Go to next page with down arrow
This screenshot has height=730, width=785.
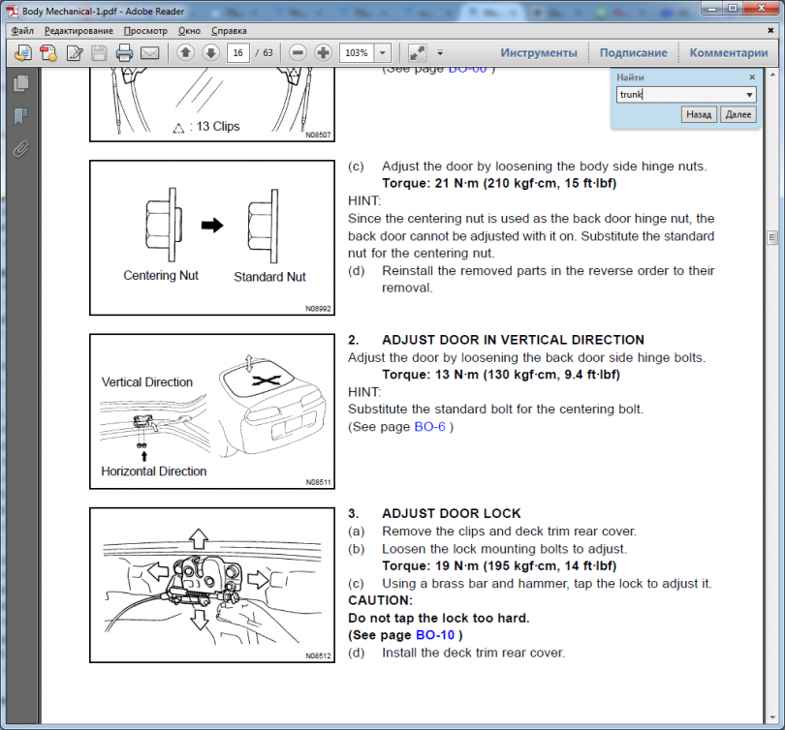(x=209, y=52)
